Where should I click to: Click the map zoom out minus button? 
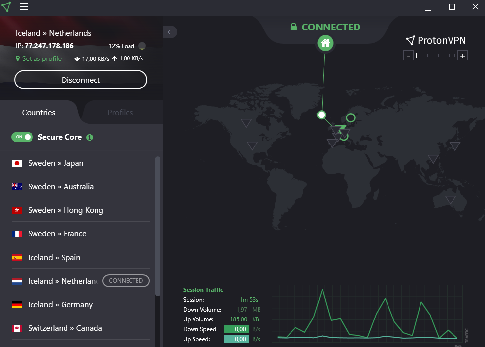(408, 56)
